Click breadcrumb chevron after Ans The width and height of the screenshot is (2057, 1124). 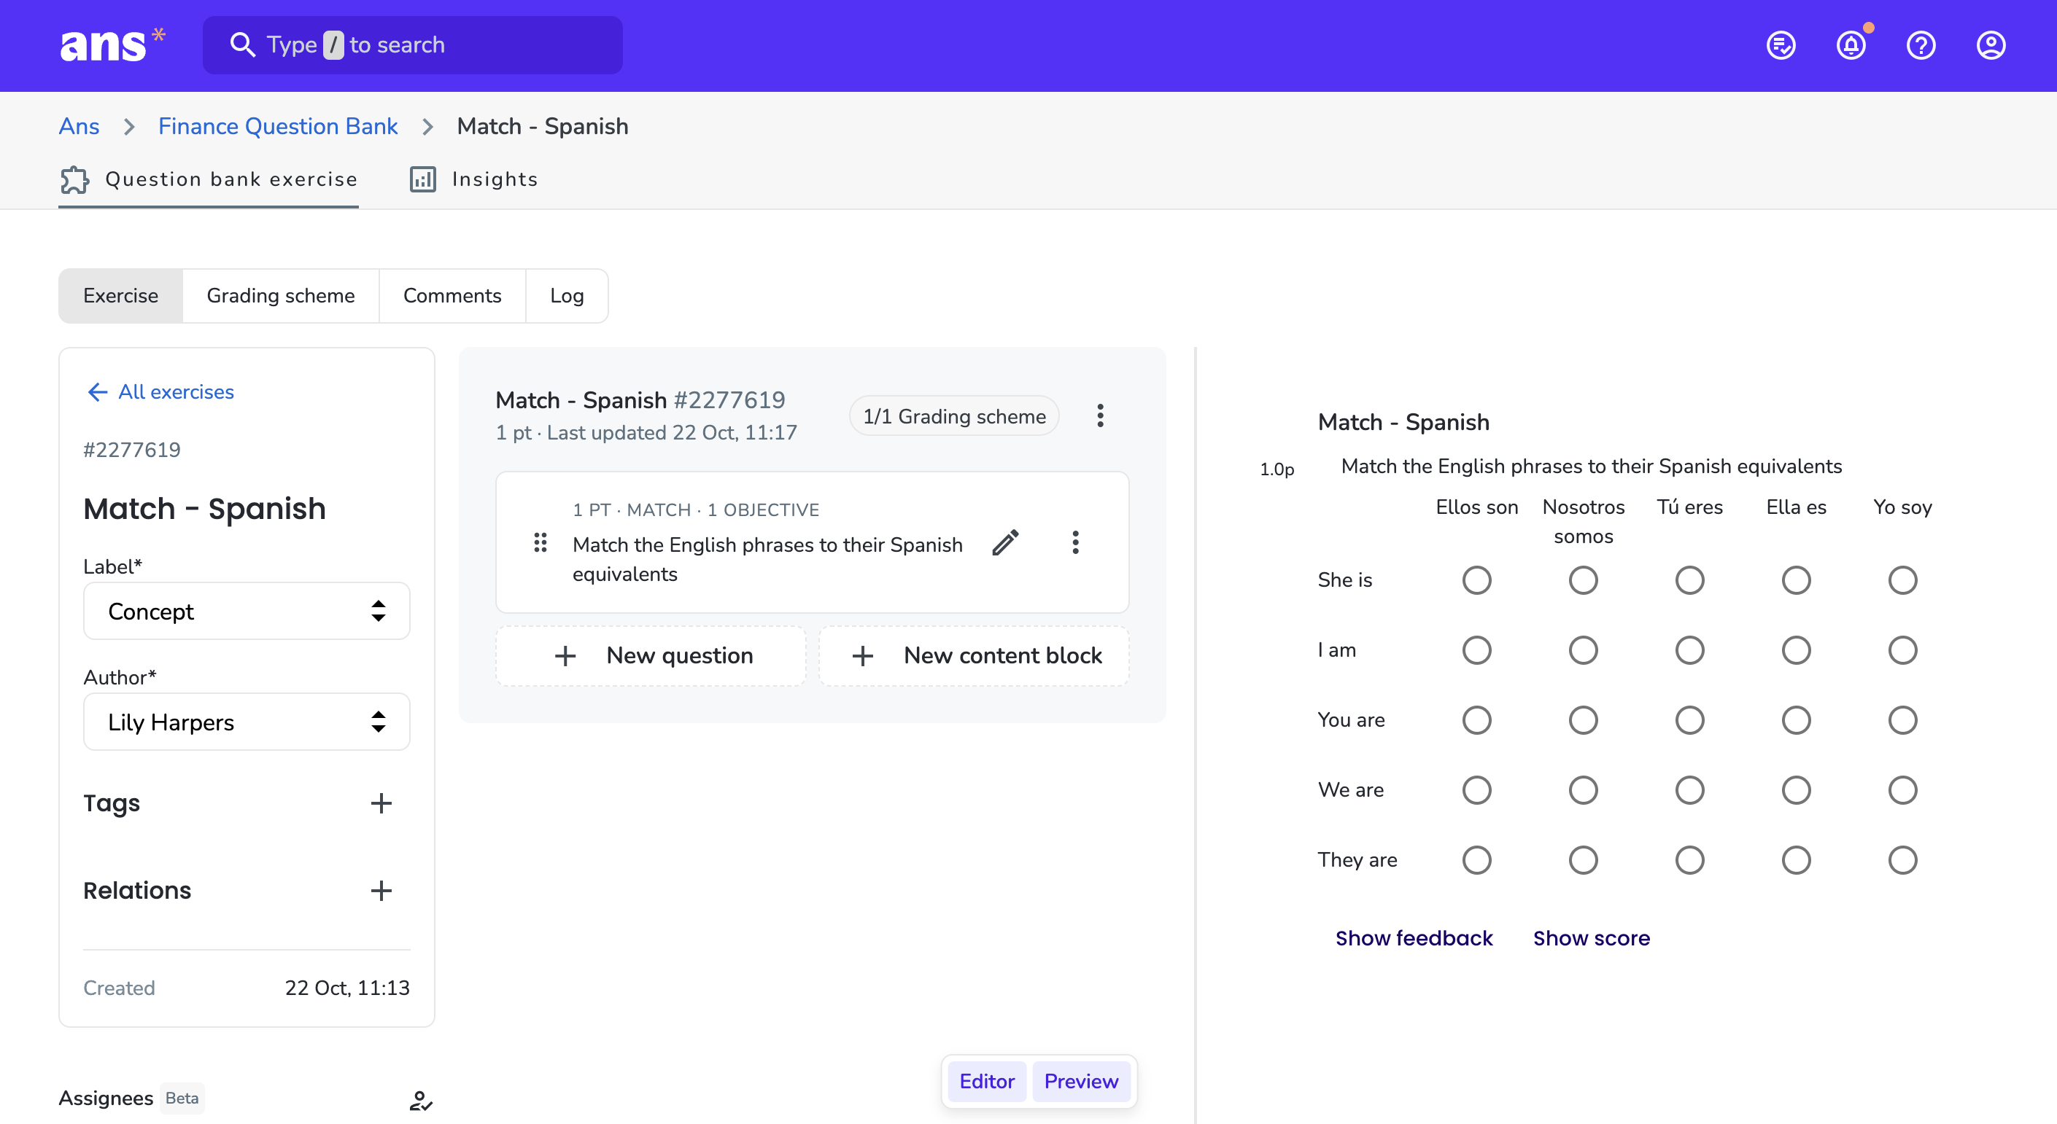pos(129,127)
